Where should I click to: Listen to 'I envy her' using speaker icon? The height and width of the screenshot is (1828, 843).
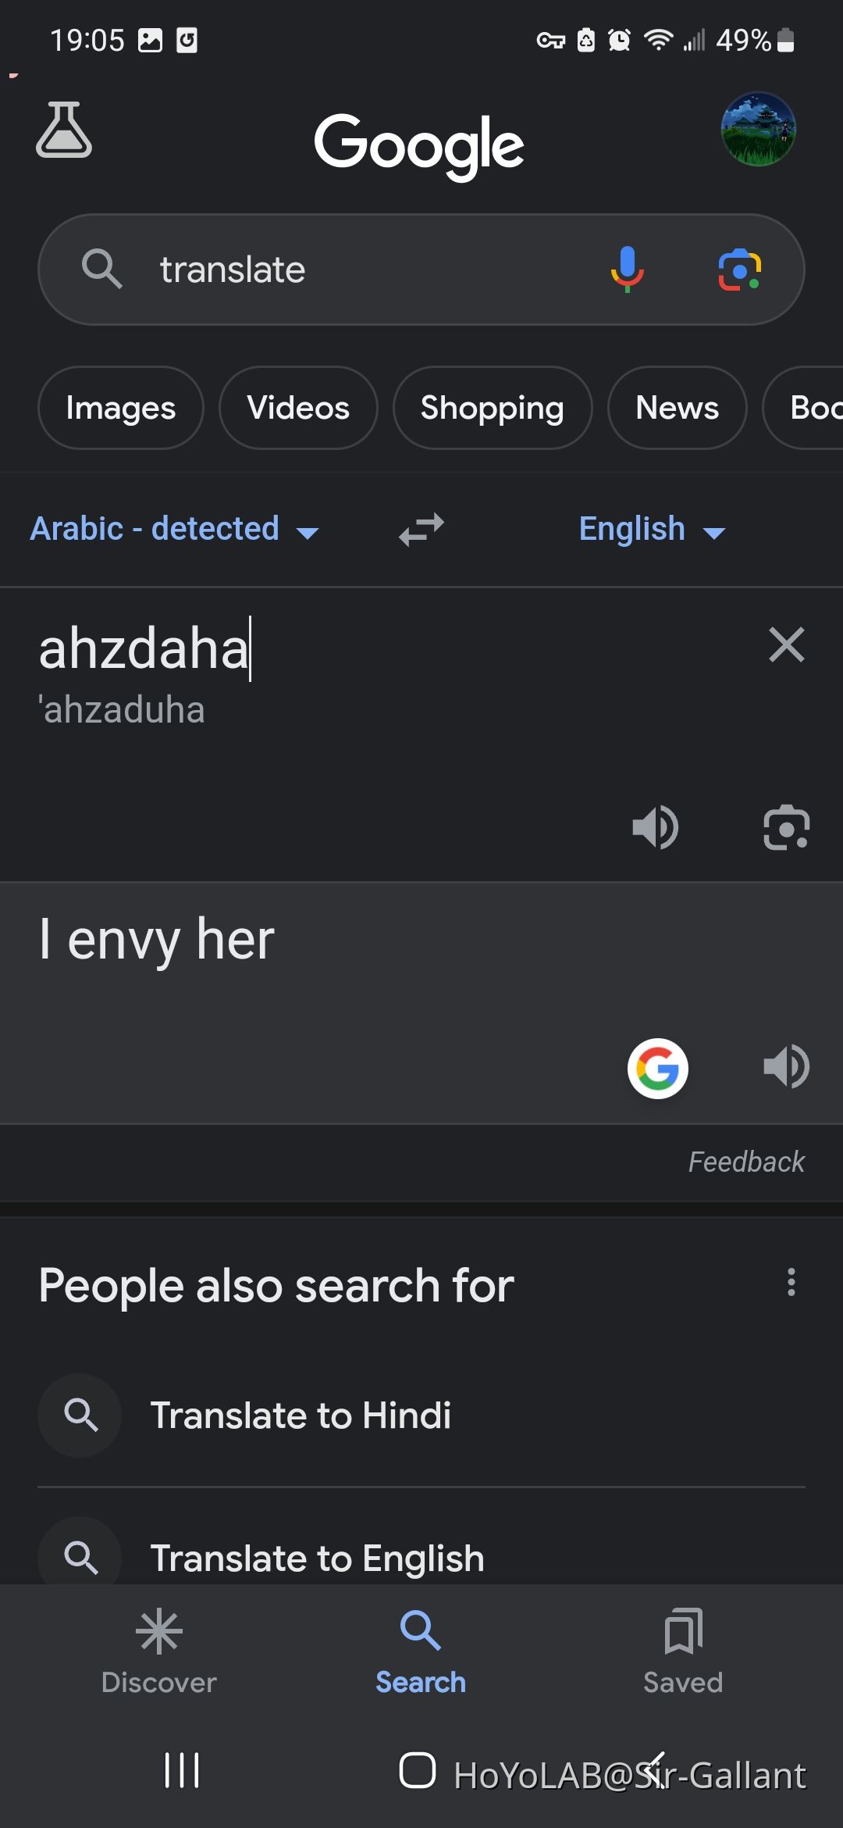pyautogui.click(x=786, y=1065)
